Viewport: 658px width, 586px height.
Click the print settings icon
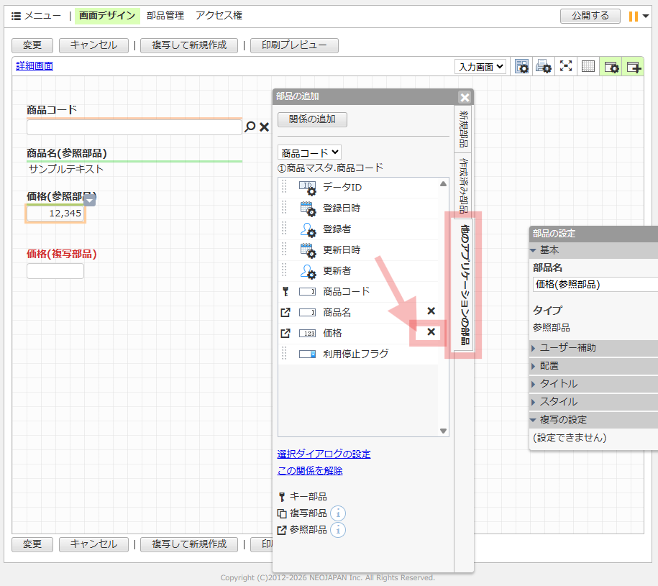(544, 67)
